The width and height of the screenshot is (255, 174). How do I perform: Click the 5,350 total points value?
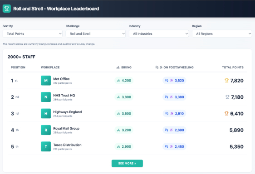click(x=236, y=146)
